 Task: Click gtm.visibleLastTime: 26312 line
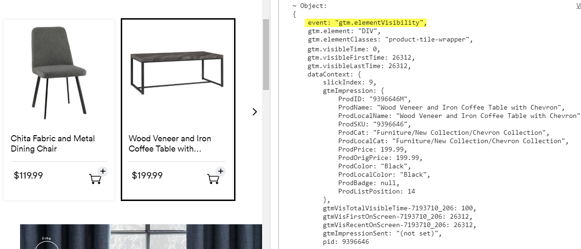pos(360,66)
